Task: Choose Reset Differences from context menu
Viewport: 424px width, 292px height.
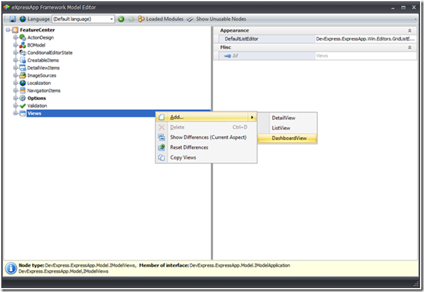Action: (206, 148)
